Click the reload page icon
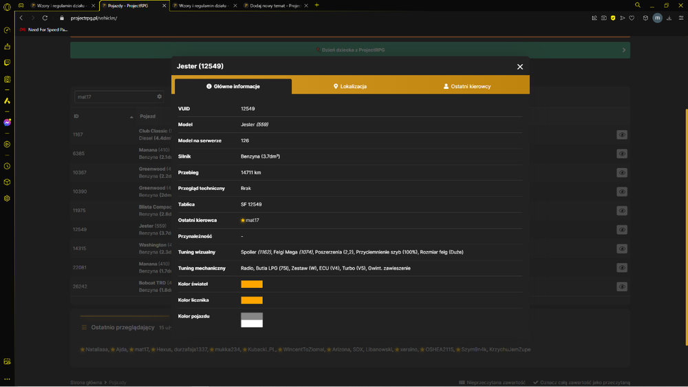The image size is (688, 387). point(45,18)
